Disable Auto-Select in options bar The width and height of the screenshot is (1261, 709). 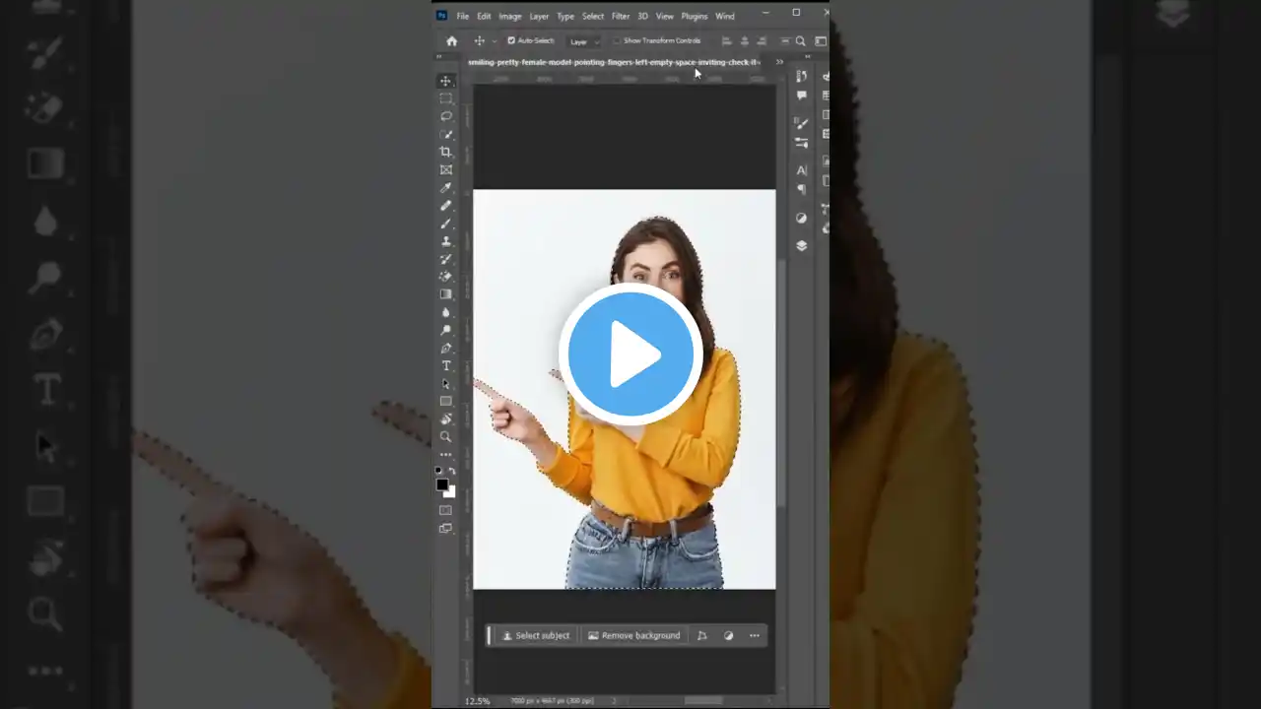tap(512, 40)
